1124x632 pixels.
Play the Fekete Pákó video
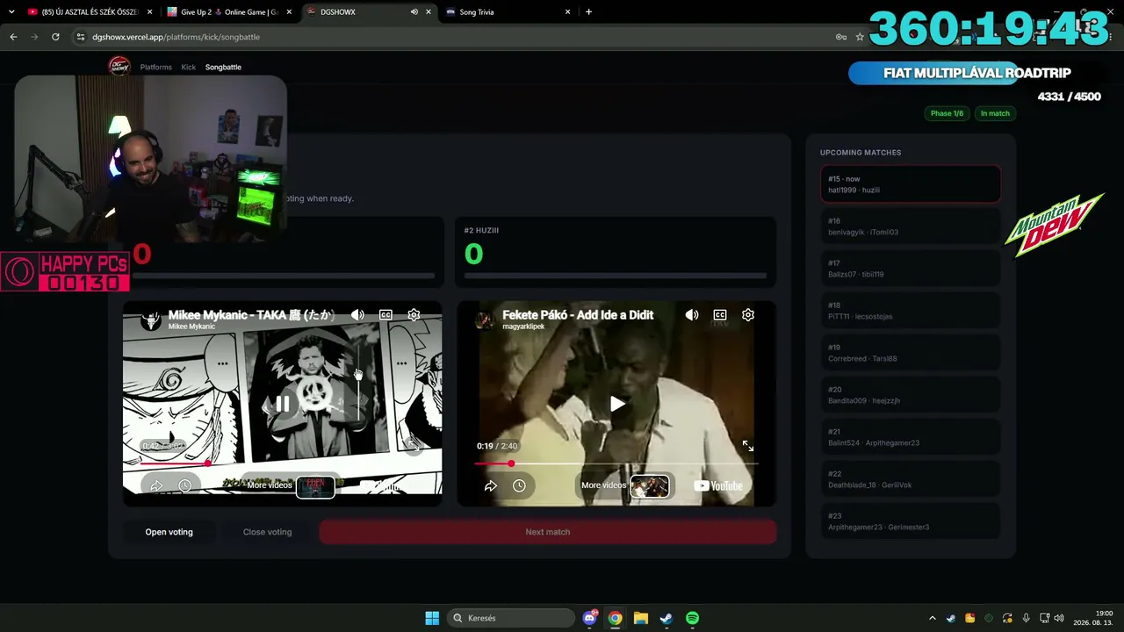pyautogui.click(x=617, y=404)
